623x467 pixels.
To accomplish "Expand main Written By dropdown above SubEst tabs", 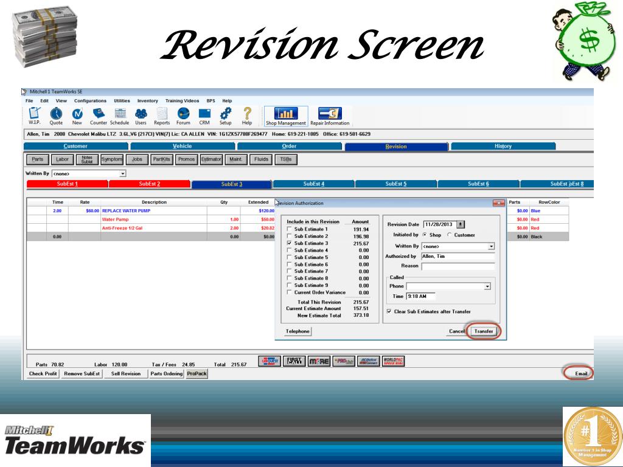I will pos(123,173).
